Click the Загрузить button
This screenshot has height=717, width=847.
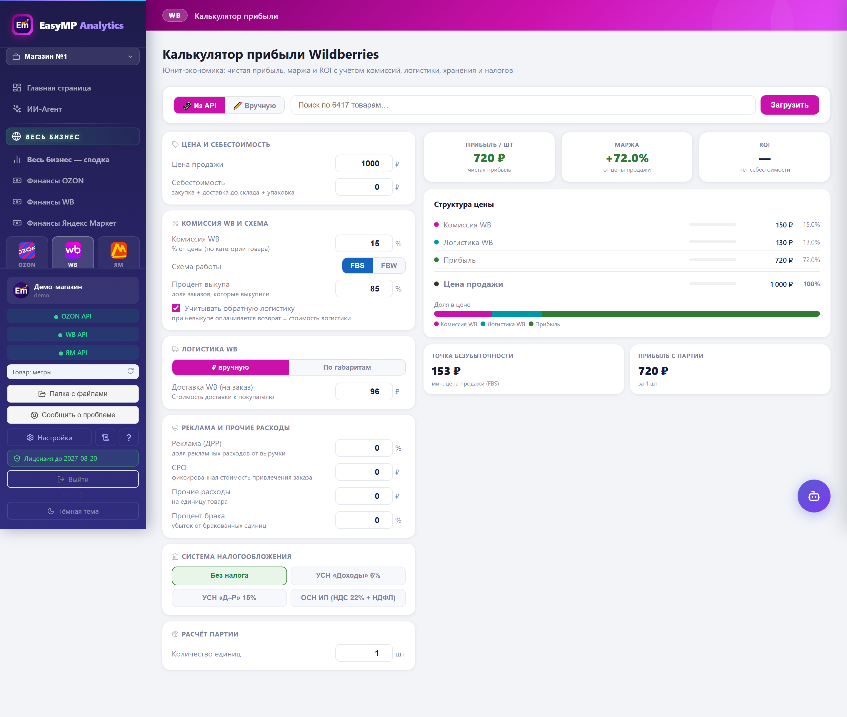point(790,105)
